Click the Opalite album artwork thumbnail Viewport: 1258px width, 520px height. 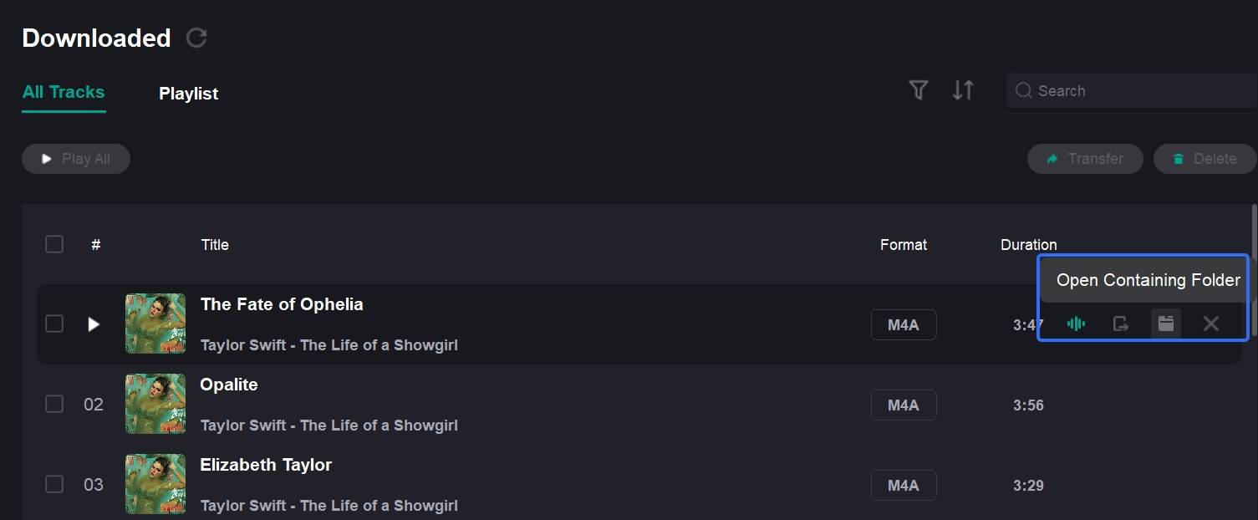[x=155, y=403]
